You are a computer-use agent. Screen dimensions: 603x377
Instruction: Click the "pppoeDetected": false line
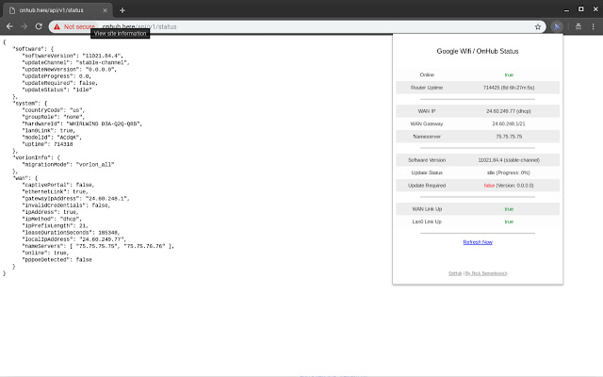[57, 260]
